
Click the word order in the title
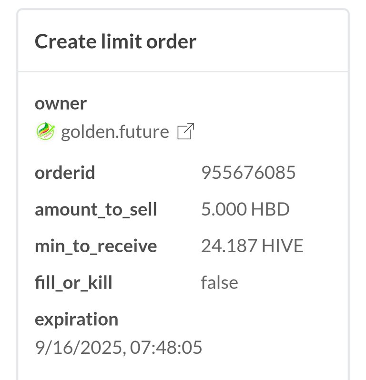[x=171, y=41]
